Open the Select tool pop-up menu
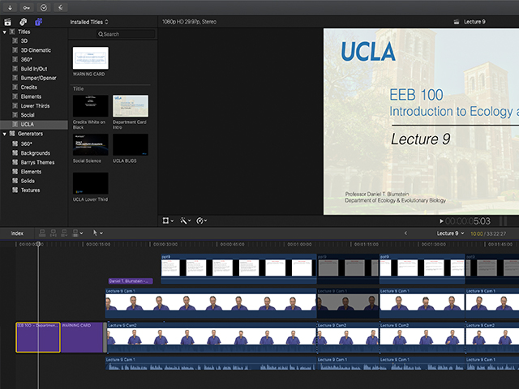Viewport: 519px width, 389px height. click(97, 233)
